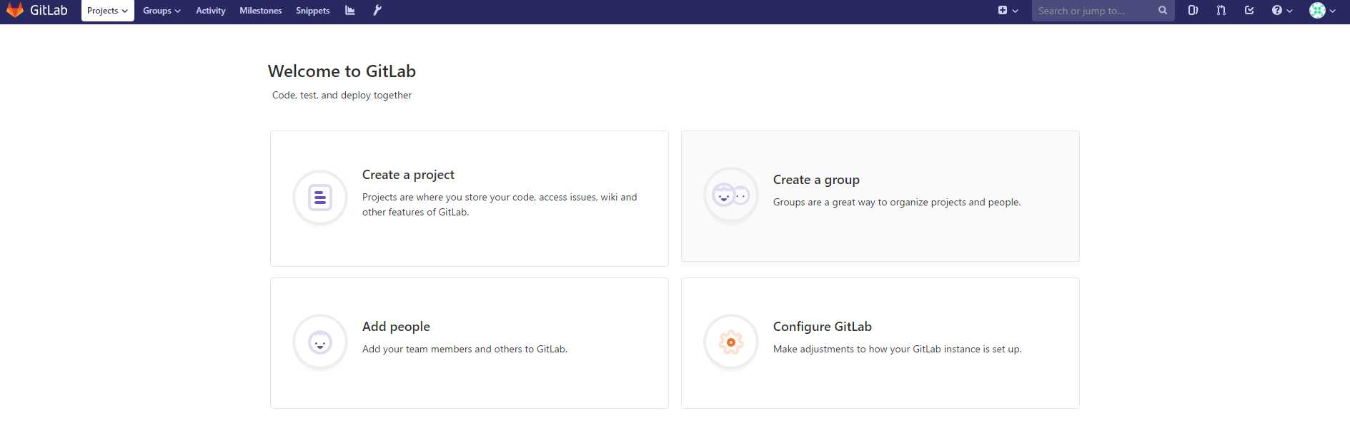Expand the Groups dropdown
The height and width of the screenshot is (423, 1350).
(162, 11)
